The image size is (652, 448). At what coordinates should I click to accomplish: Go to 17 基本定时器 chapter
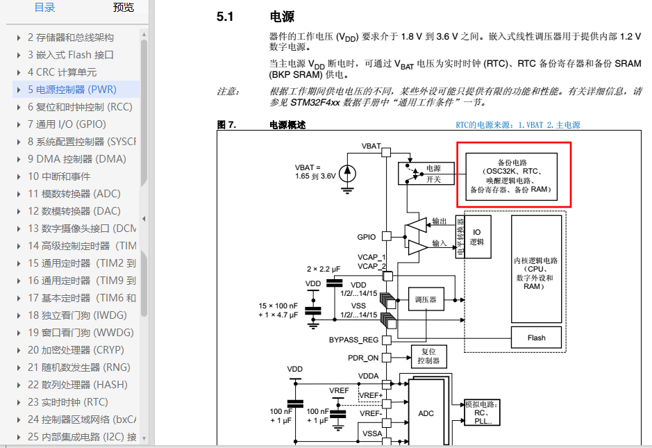click(x=82, y=298)
